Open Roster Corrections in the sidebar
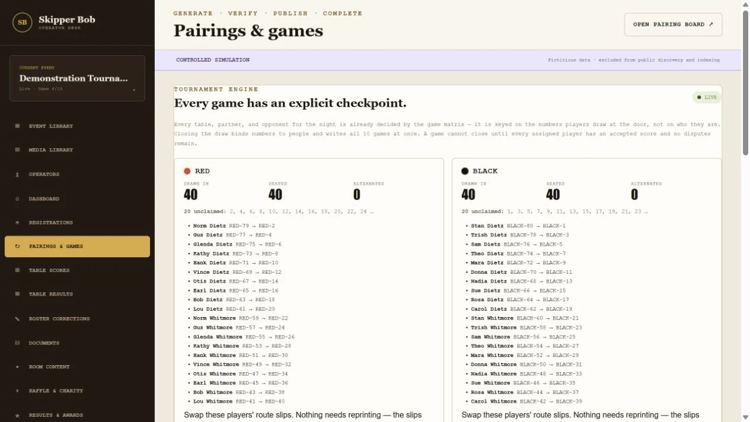The height and width of the screenshot is (422, 750). 77,318
